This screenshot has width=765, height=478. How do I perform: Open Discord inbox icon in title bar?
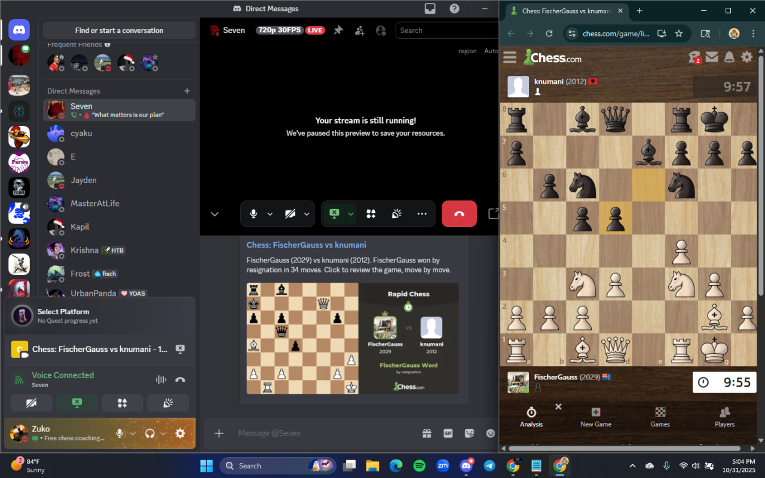[430, 8]
